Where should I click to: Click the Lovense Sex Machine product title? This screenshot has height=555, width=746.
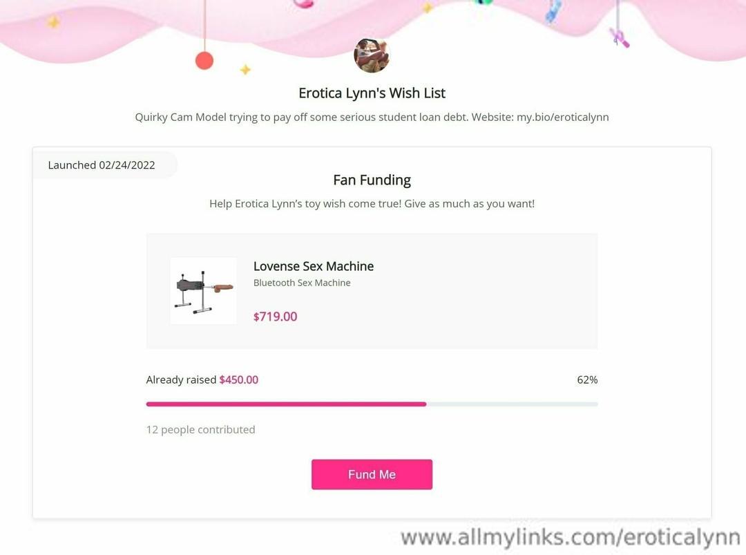point(313,266)
